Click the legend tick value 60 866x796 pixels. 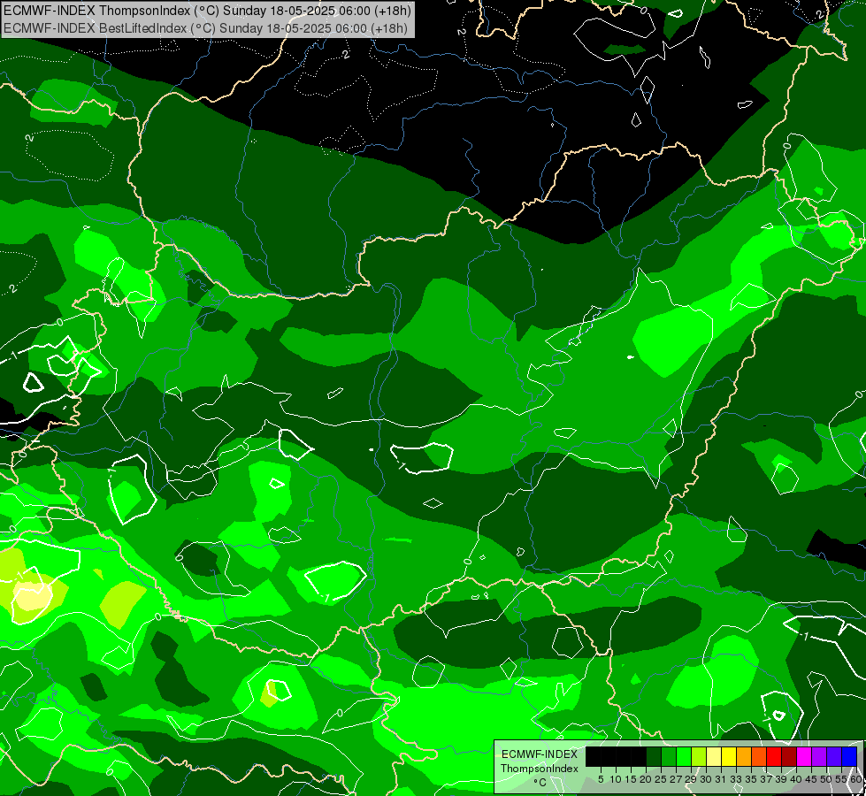[x=856, y=779]
